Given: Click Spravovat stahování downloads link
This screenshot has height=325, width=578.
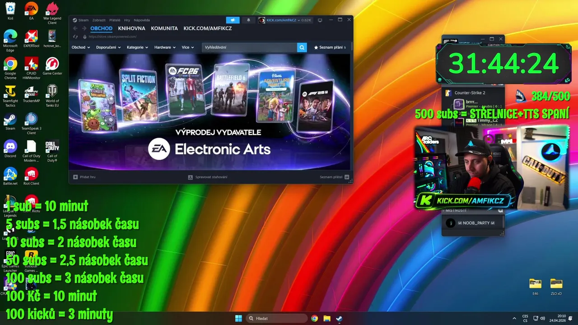Looking at the screenshot, I should tap(208, 177).
